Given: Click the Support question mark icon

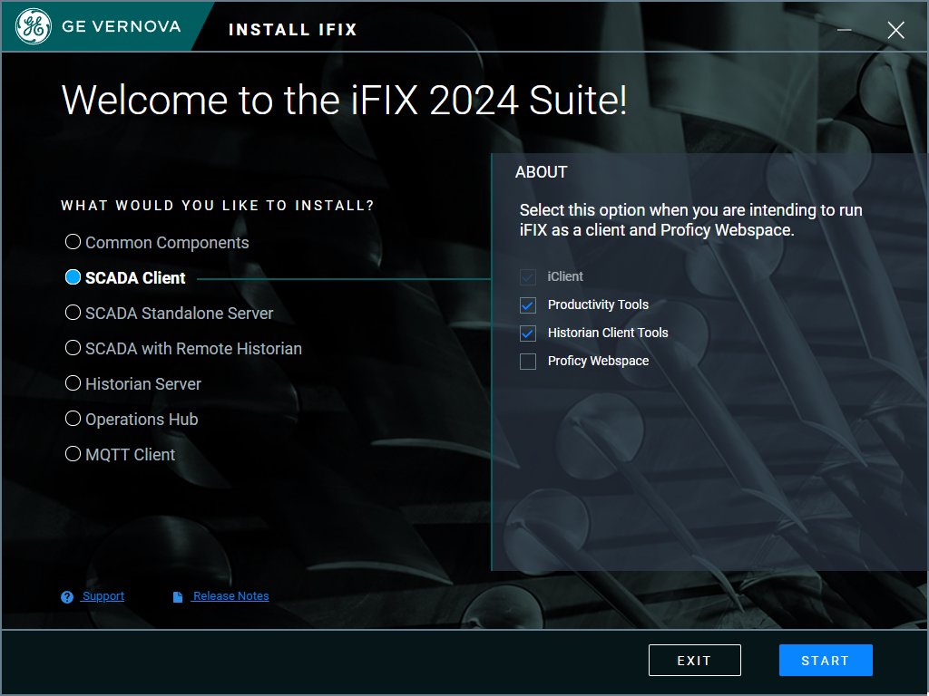Looking at the screenshot, I should click(67, 597).
